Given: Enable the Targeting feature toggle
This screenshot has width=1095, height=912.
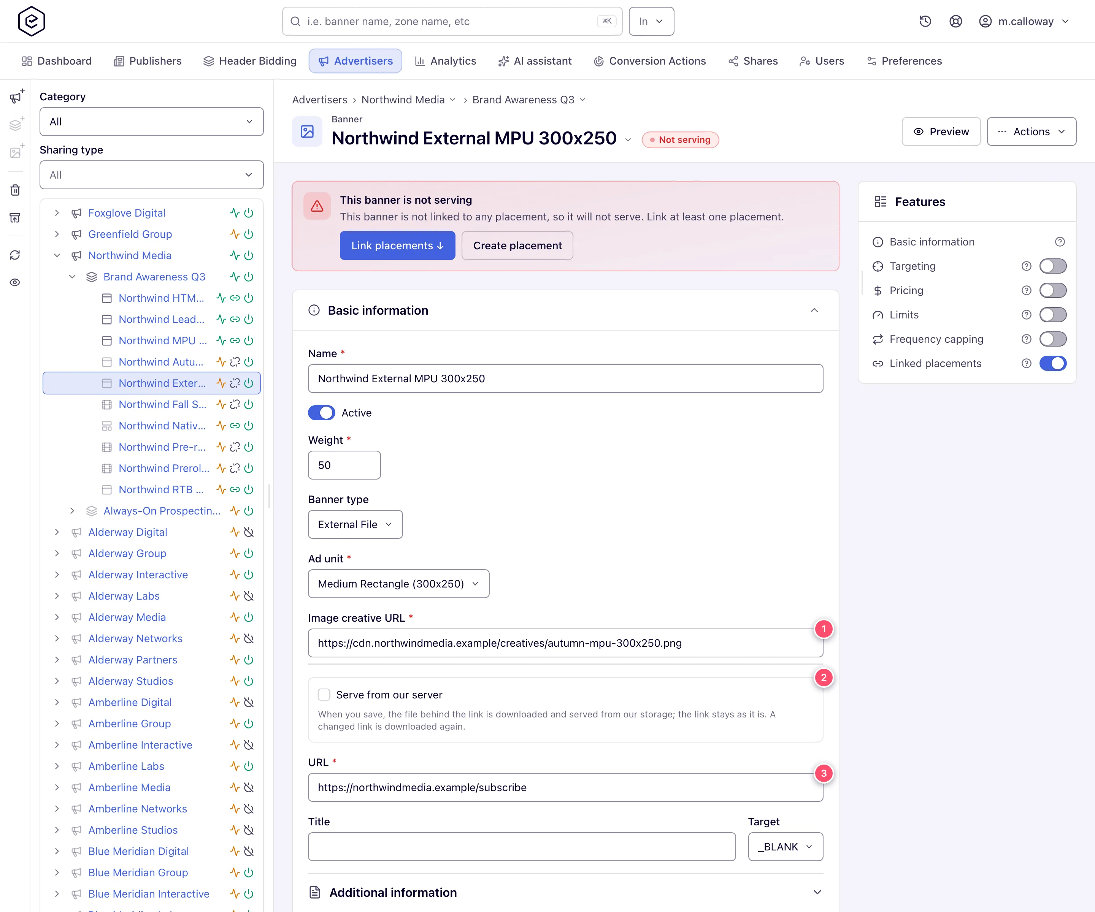Looking at the screenshot, I should (x=1052, y=266).
